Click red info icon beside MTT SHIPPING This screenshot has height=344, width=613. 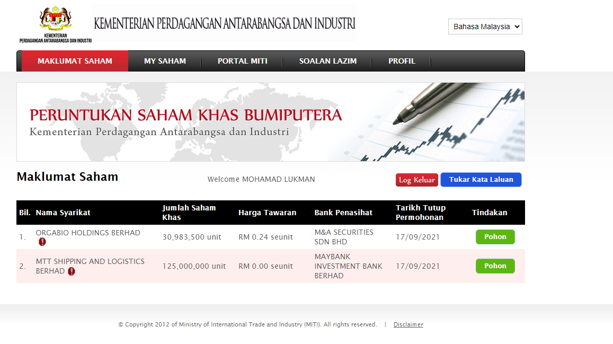tap(71, 271)
